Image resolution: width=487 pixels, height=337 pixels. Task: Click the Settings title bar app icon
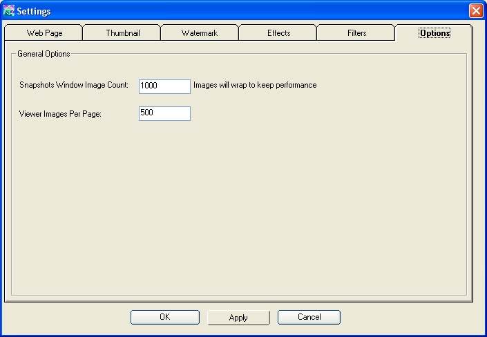tap(9, 11)
